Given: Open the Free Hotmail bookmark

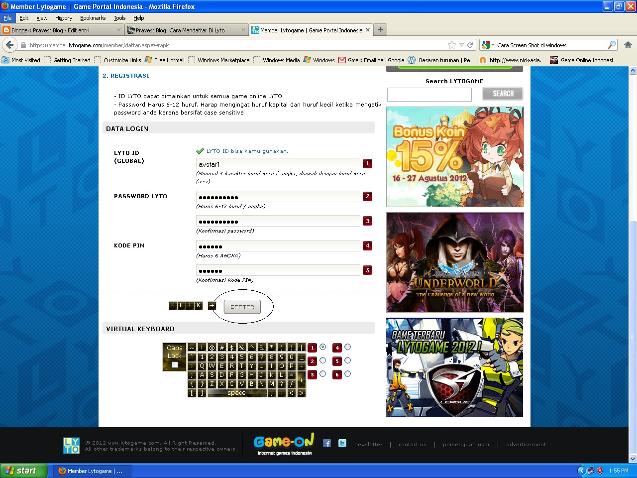Looking at the screenshot, I should pyautogui.click(x=164, y=60).
